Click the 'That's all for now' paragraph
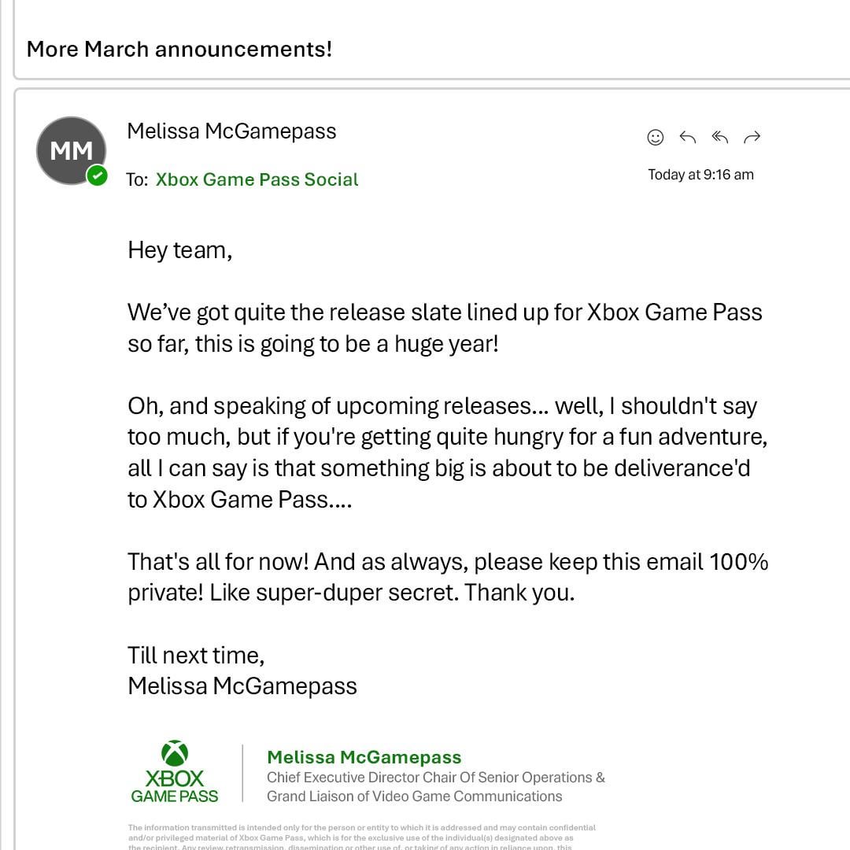 tap(447, 577)
